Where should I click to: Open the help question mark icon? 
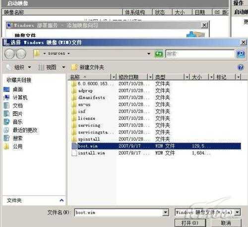coord(241,67)
